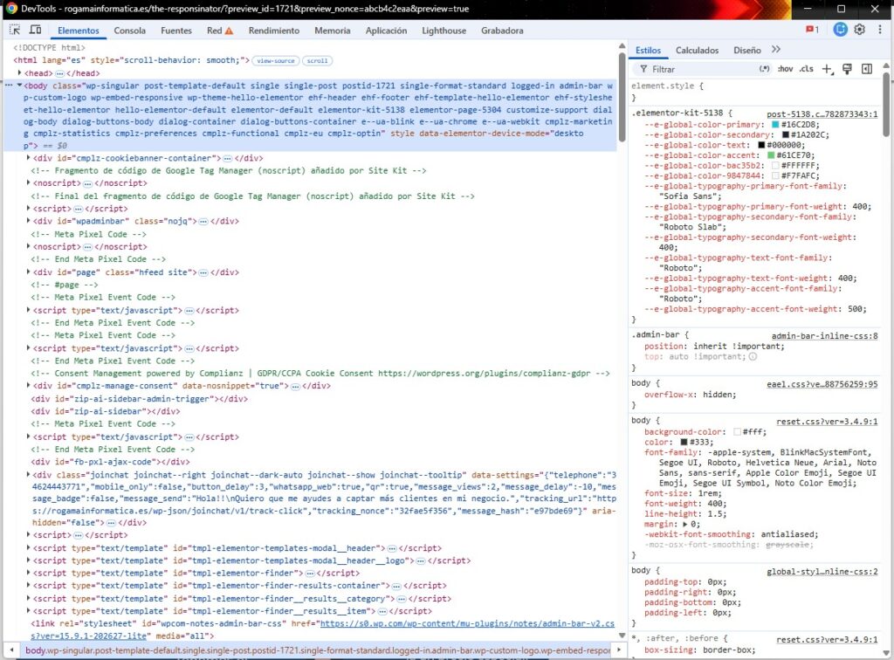Toggle the device toolbar icon
The width and height of the screenshot is (894, 660).
coord(35,30)
